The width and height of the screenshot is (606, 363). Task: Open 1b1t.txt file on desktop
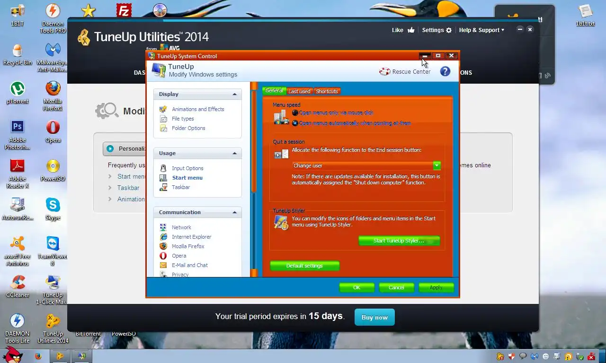pos(585,15)
